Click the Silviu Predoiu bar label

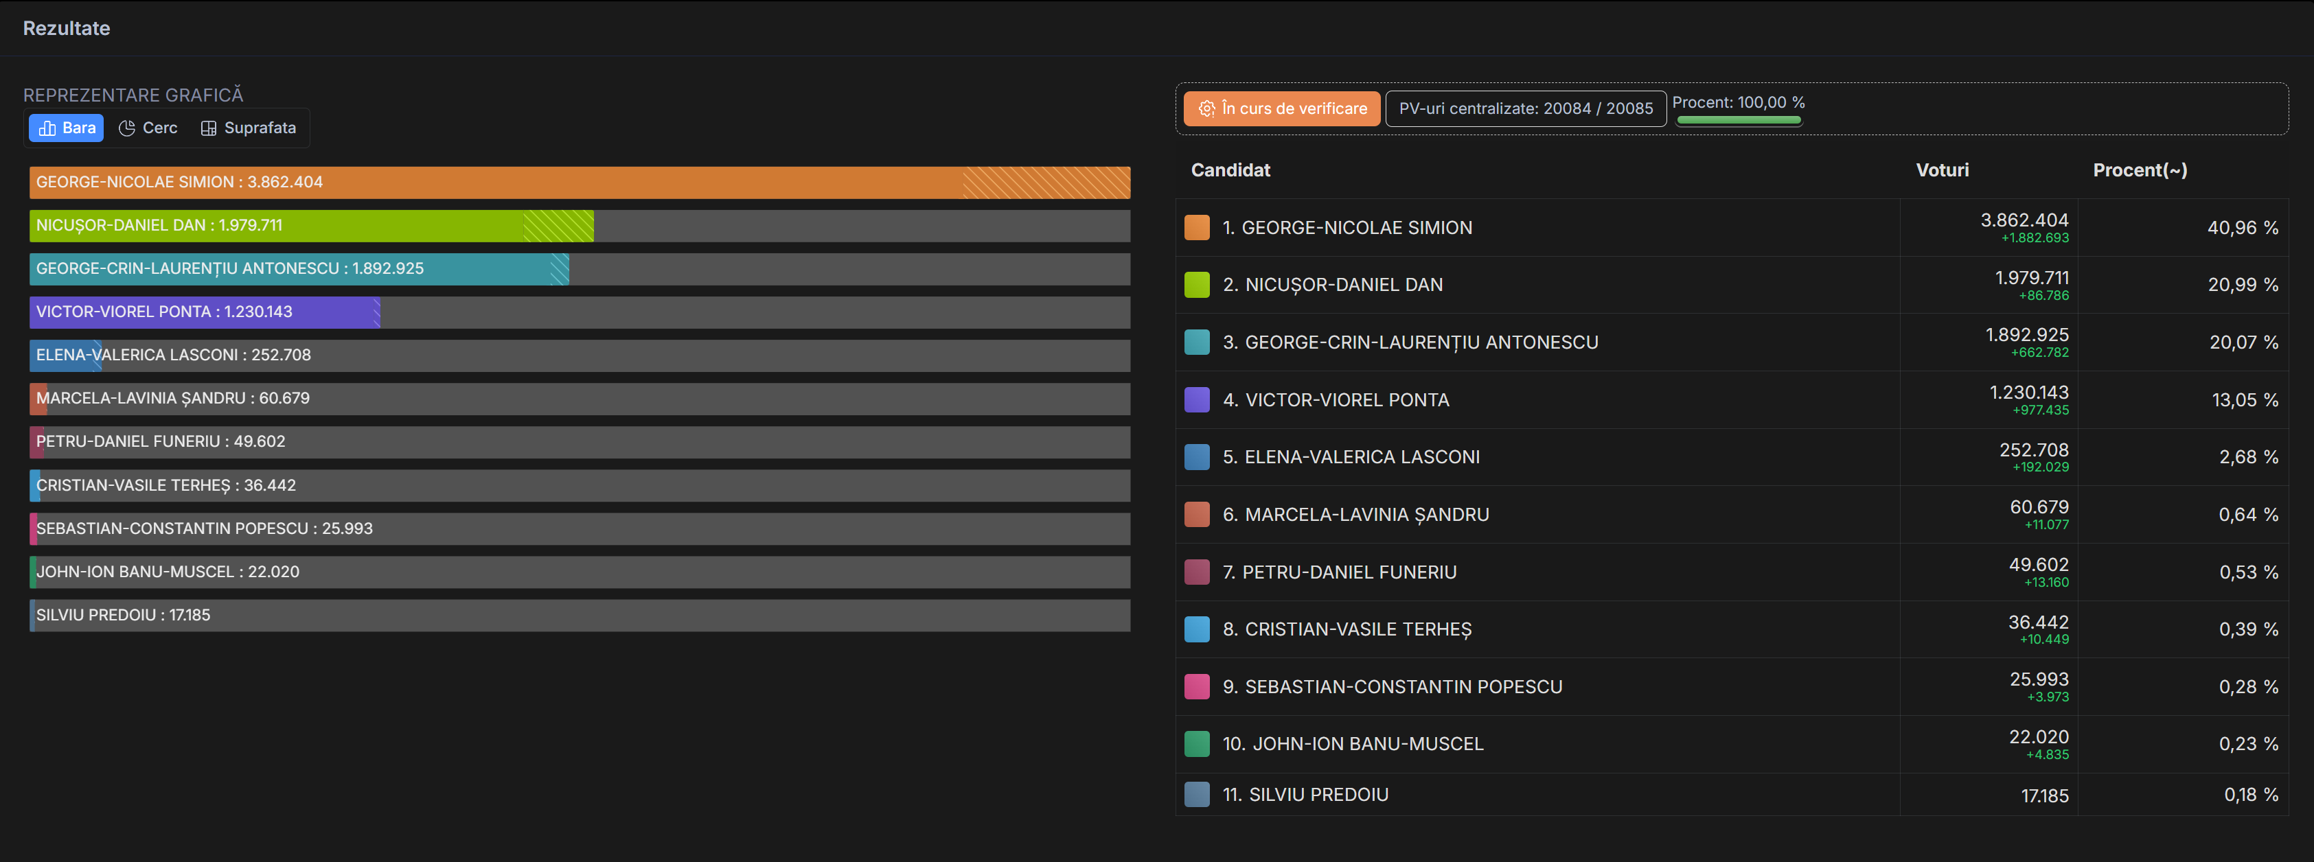tap(123, 614)
